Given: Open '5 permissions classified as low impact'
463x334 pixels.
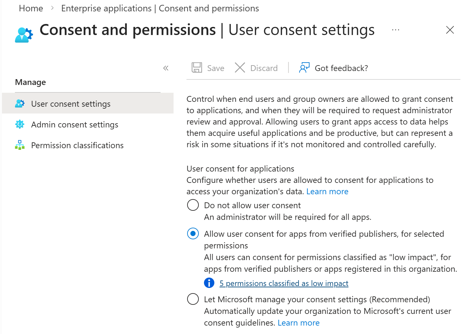Looking at the screenshot, I should click(x=284, y=283).
